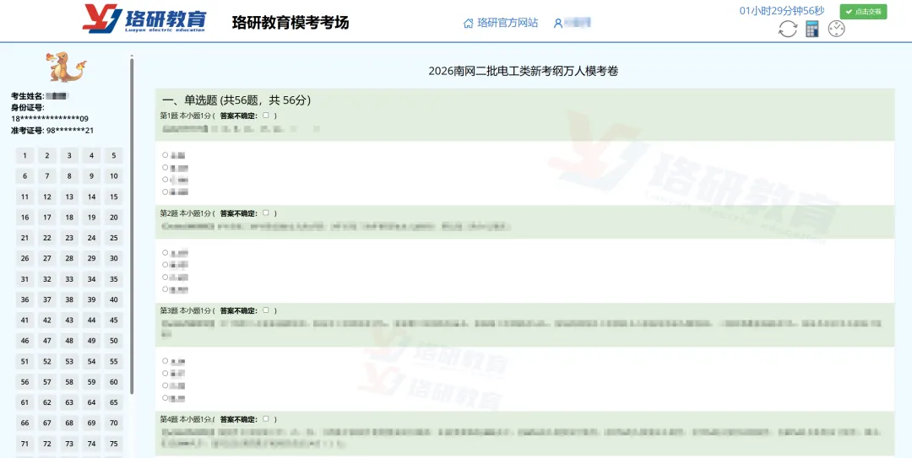Jump to question 16 in navigator
The width and height of the screenshot is (912, 458).
[25, 218]
